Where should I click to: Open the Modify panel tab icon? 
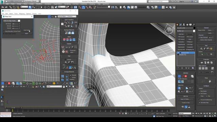(181, 25)
